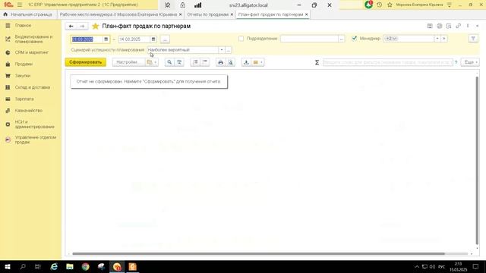Click the Сформировать button to generate report
486x273 pixels.
tap(86, 62)
